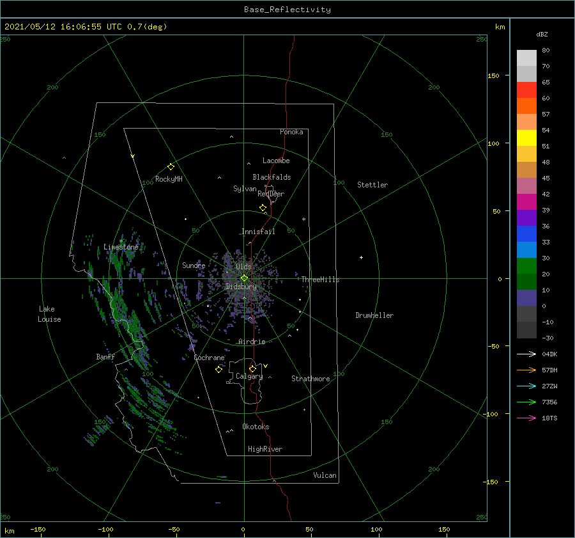Click the Sundre label
This screenshot has width=575, height=538.
click(x=194, y=265)
